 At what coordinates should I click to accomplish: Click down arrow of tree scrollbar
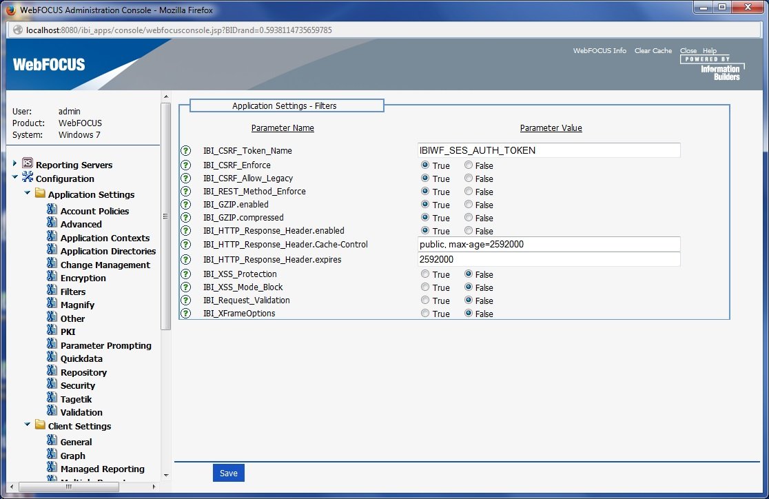pos(166,475)
